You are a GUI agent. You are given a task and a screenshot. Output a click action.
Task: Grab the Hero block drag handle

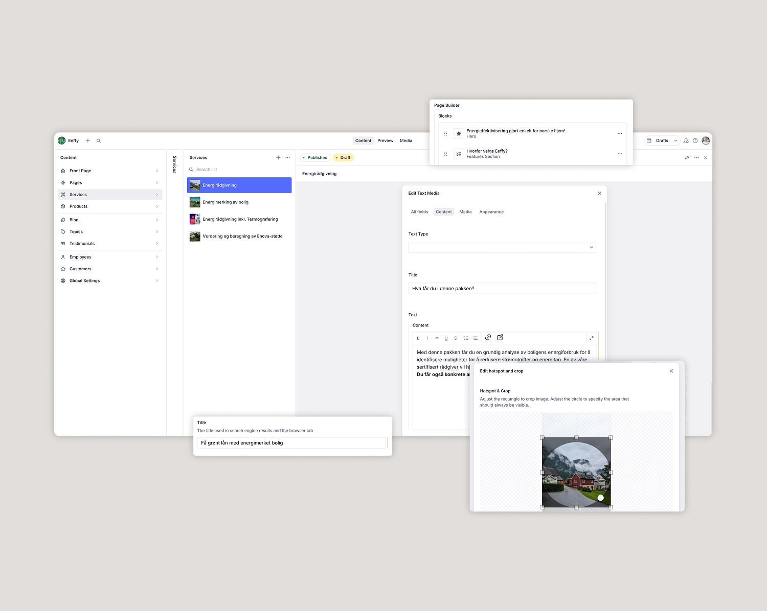pos(445,134)
